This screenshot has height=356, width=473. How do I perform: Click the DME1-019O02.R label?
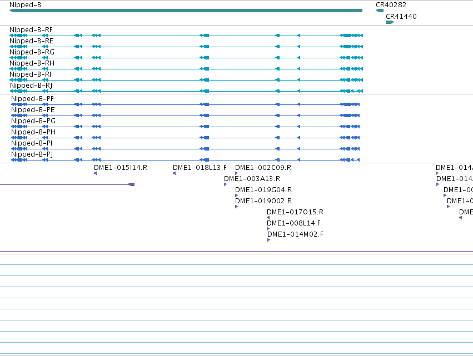(263, 201)
